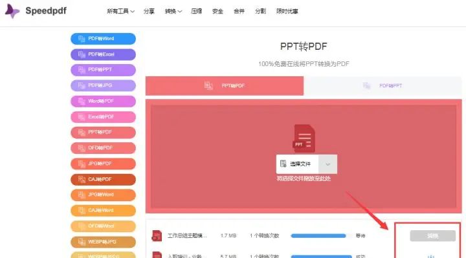The image size is (466, 258).
Task: Switch to the PPT转PDF red tab
Action: coord(225,86)
